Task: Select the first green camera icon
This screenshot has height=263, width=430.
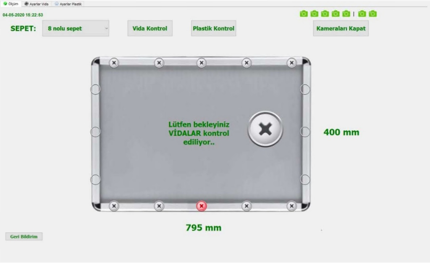Action: click(x=304, y=14)
